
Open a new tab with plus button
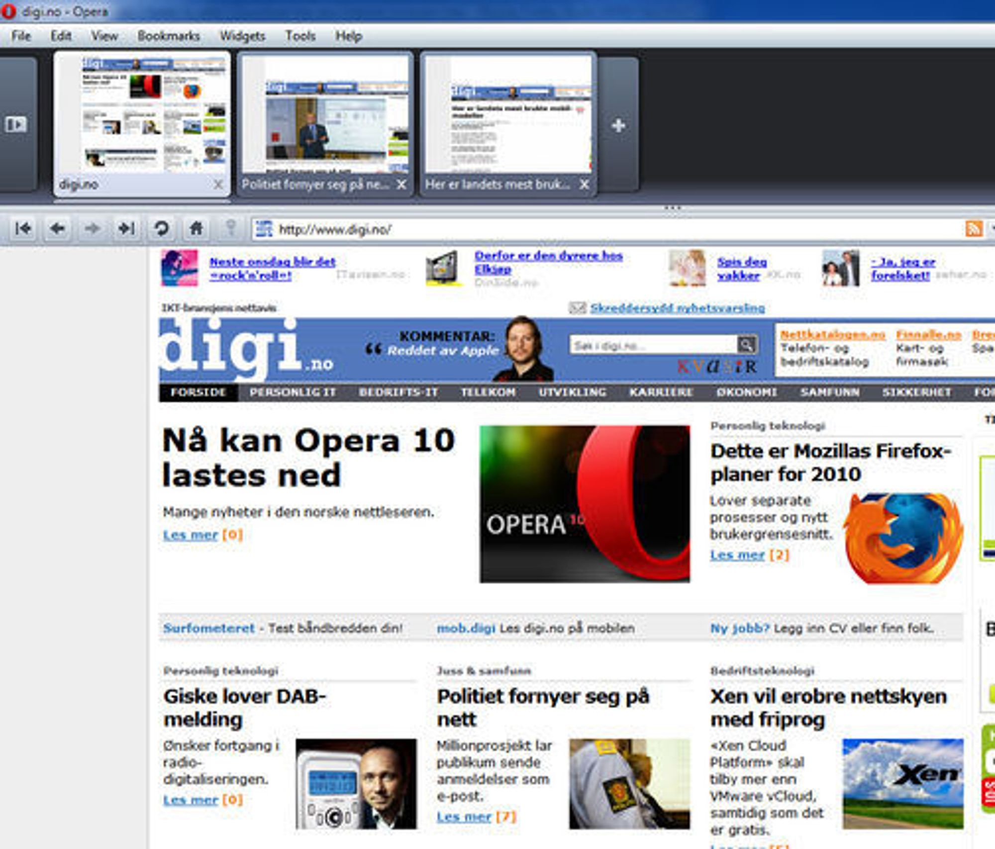(x=618, y=125)
